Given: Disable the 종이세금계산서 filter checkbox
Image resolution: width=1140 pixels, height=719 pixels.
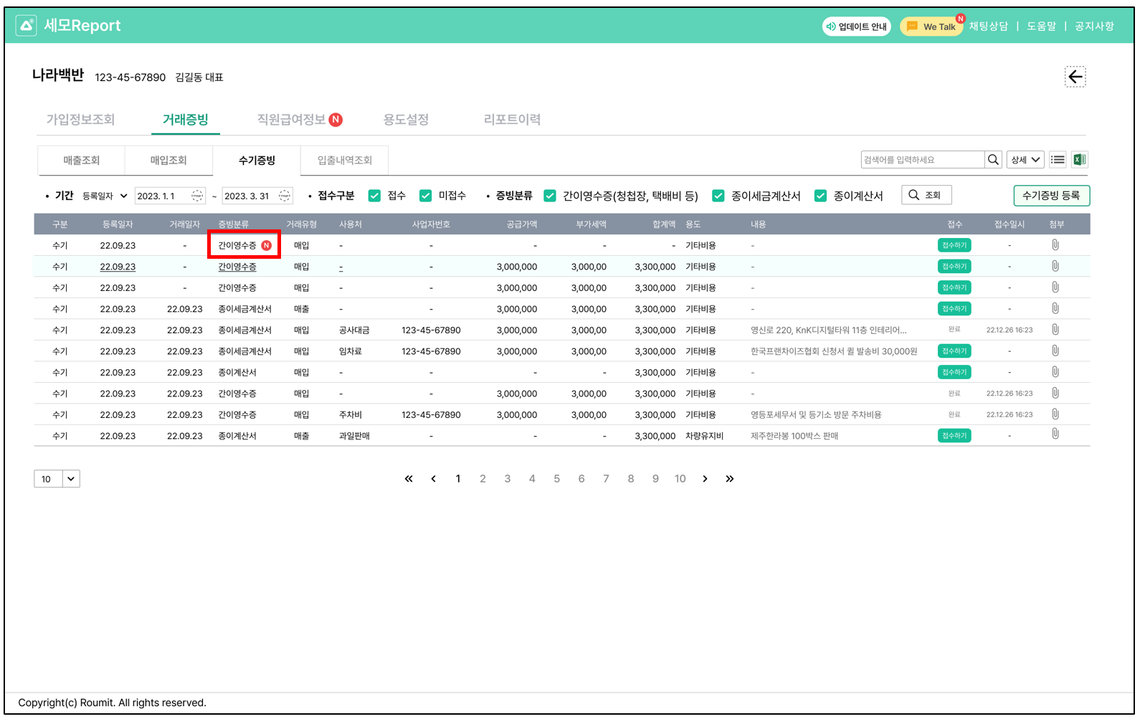Looking at the screenshot, I should pos(718,196).
